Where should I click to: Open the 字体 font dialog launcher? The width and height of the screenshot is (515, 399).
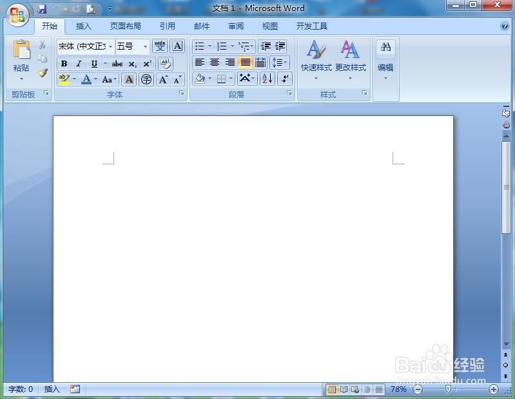click(x=182, y=93)
